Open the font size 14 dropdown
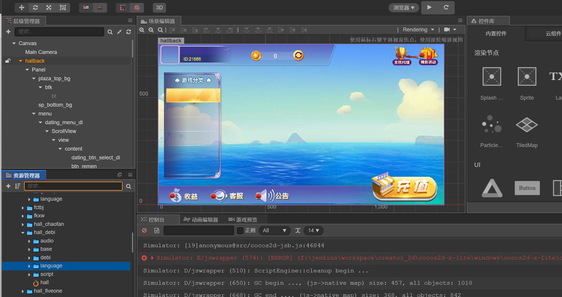This screenshot has width=562, height=297. [x=314, y=231]
